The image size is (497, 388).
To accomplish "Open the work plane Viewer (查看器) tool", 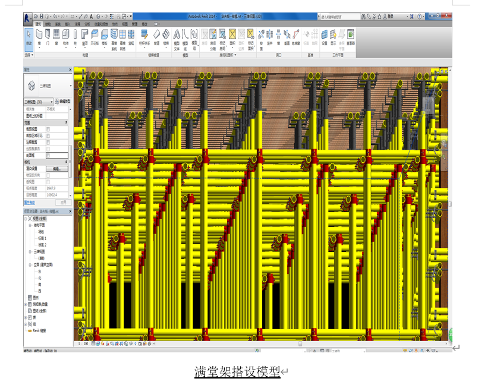I will tap(351, 37).
